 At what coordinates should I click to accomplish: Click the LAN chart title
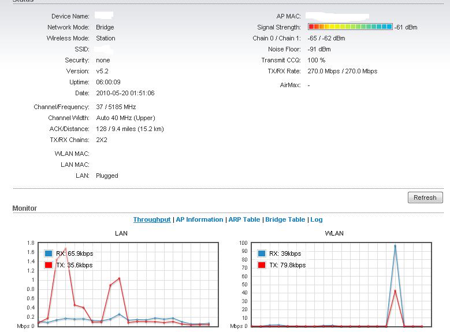click(121, 233)
